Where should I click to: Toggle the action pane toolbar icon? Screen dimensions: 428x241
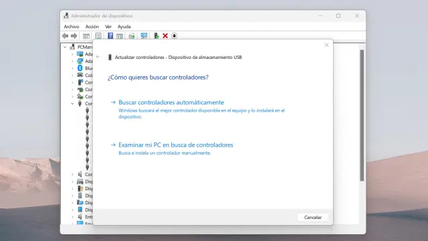(x=120, y=35)
